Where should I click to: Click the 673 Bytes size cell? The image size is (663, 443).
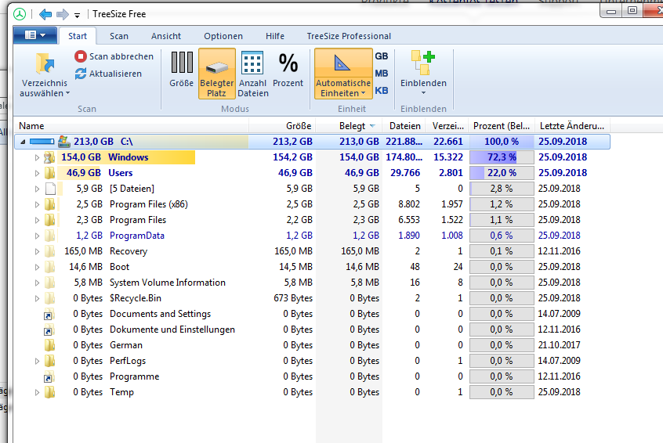(292, 298)
